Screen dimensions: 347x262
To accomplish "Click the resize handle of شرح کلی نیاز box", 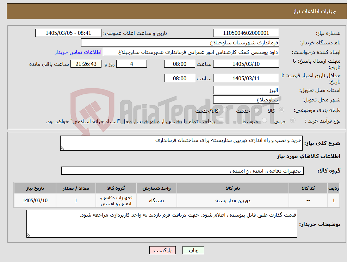I will coord(62,149).
